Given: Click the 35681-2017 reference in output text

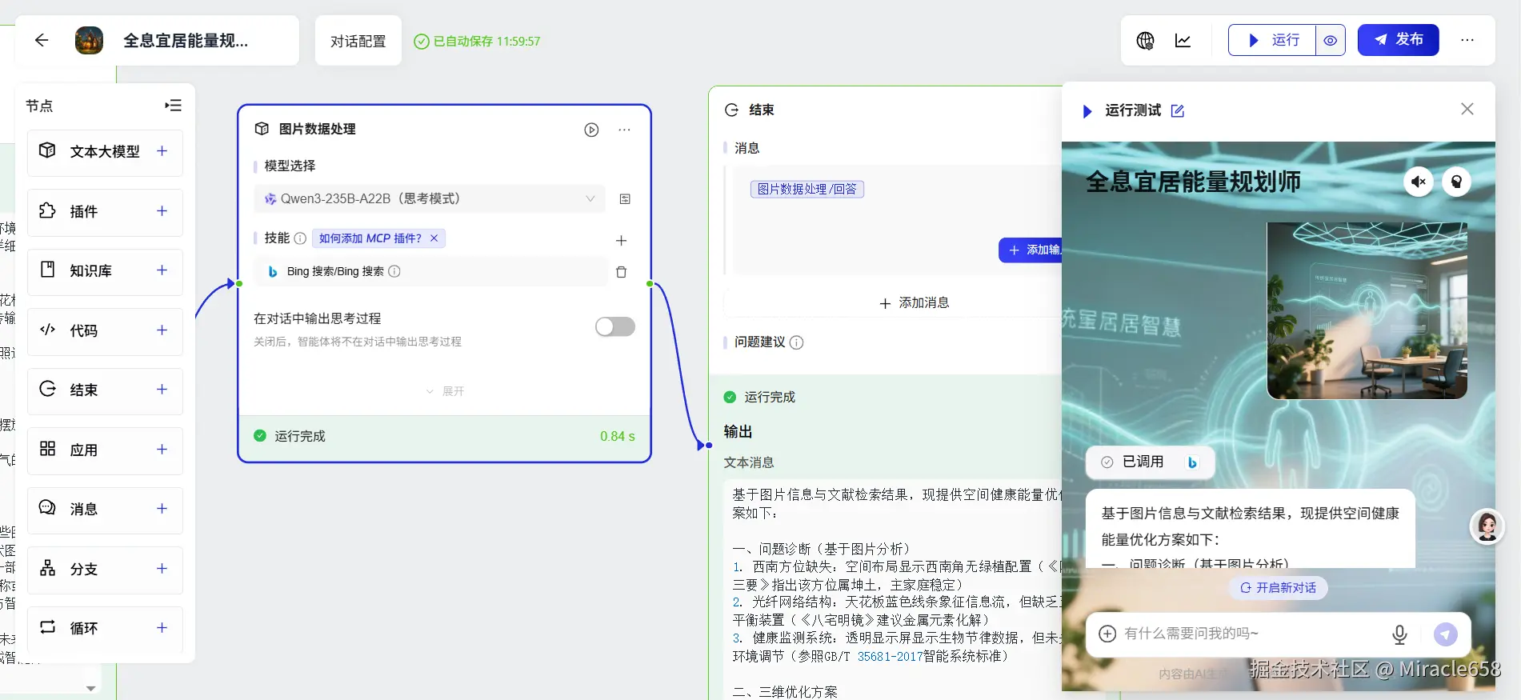Looking at the screenshot, I should point(890,656).
